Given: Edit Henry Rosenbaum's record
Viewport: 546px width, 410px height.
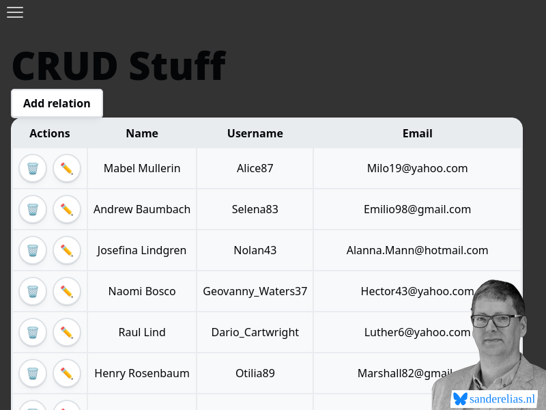Looking at the screenshot, I should click(x=67, y=374).
